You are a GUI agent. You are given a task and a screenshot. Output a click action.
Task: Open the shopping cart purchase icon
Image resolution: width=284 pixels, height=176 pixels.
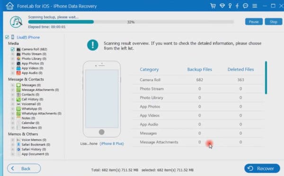coord(213,6)
